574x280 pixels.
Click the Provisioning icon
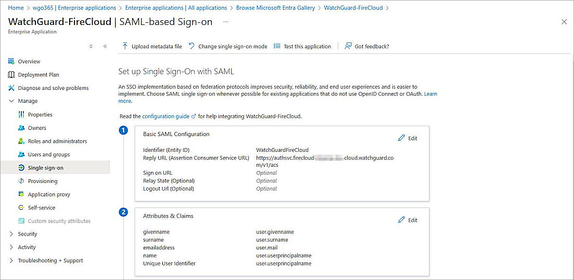point(21,181)
